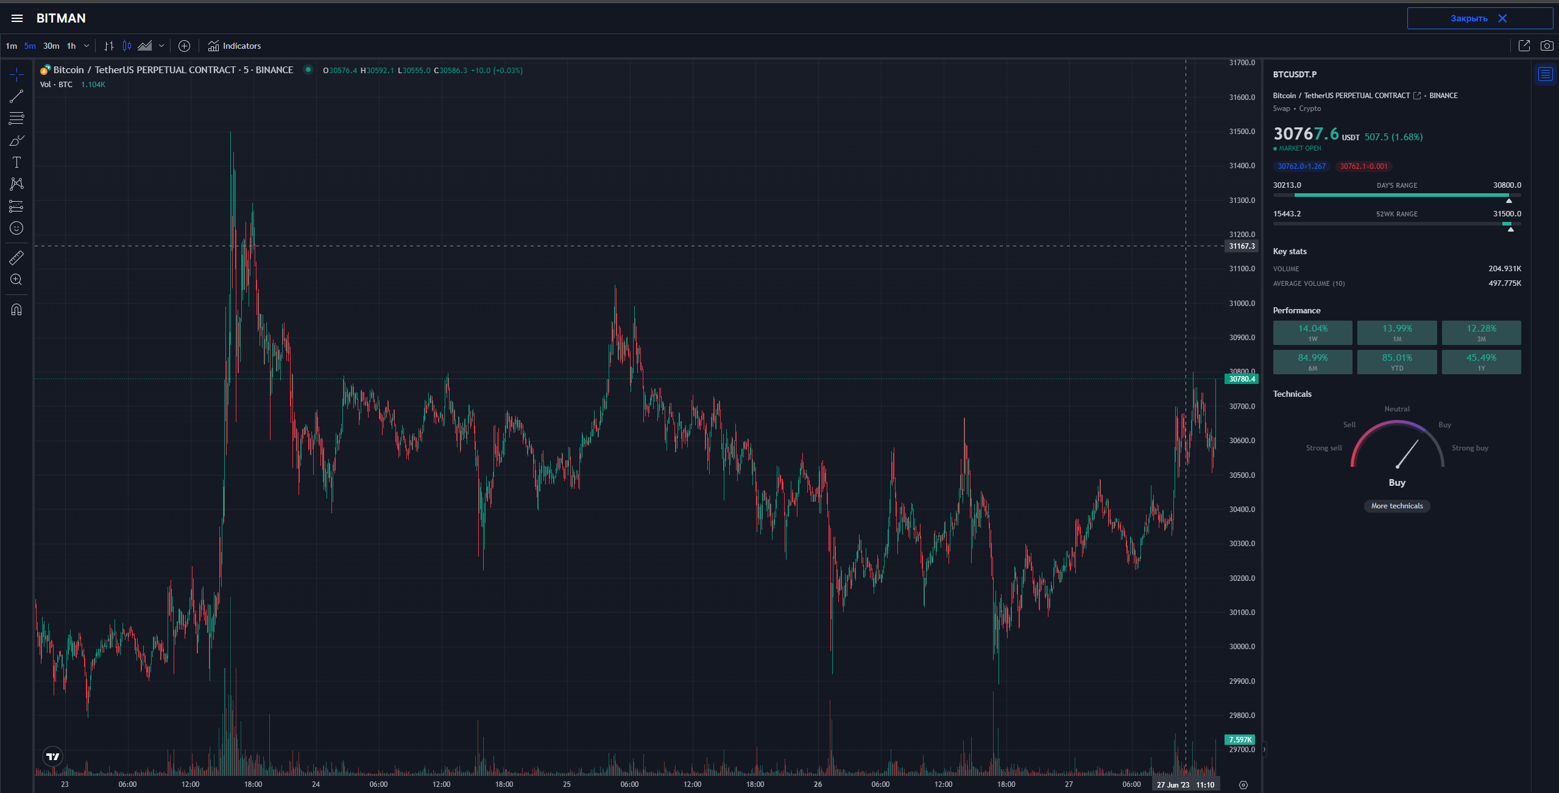
Task: Switch chart style to bars
Action: click(109, 46)
